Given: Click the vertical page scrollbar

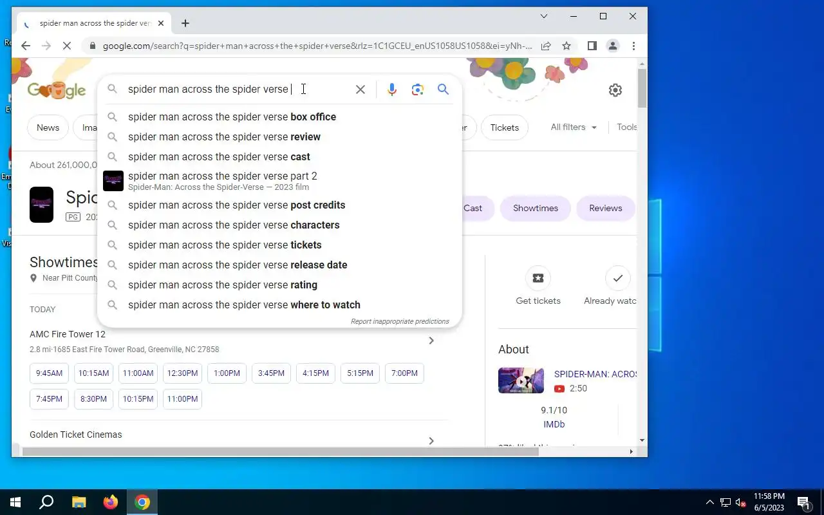Looking at the screenshot, I should (642, 87).
